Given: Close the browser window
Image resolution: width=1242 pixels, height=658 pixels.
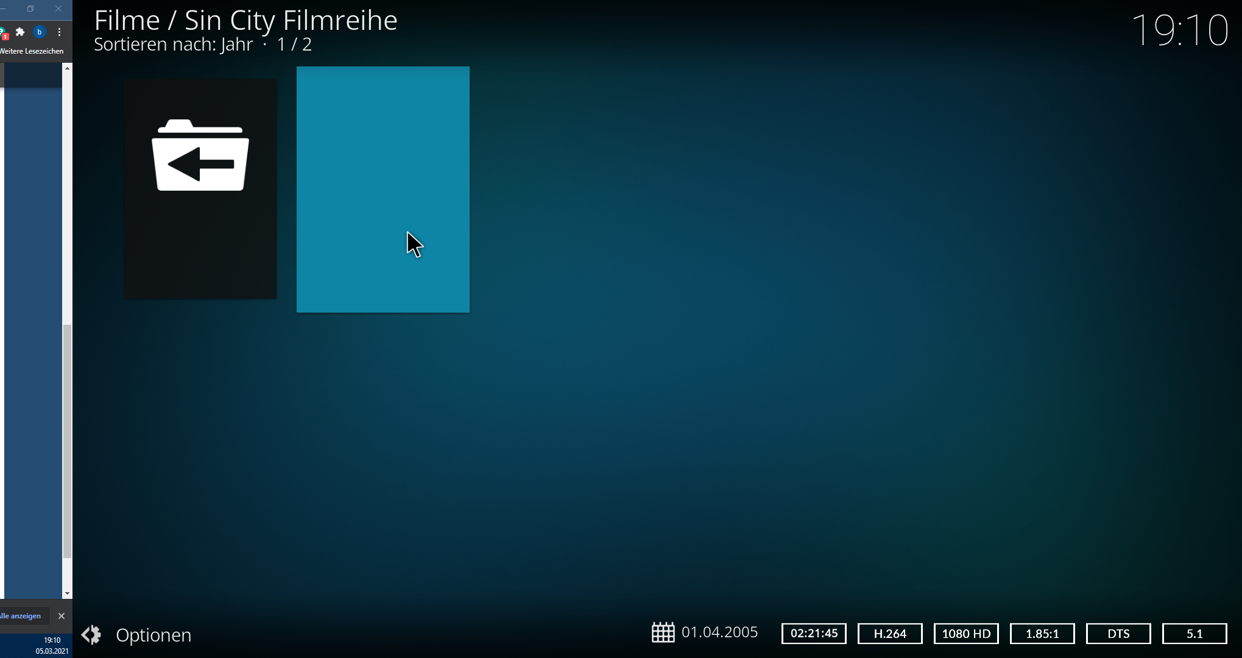Looking at the screenshot, I should pyautogui.click(x=58, y=9).
